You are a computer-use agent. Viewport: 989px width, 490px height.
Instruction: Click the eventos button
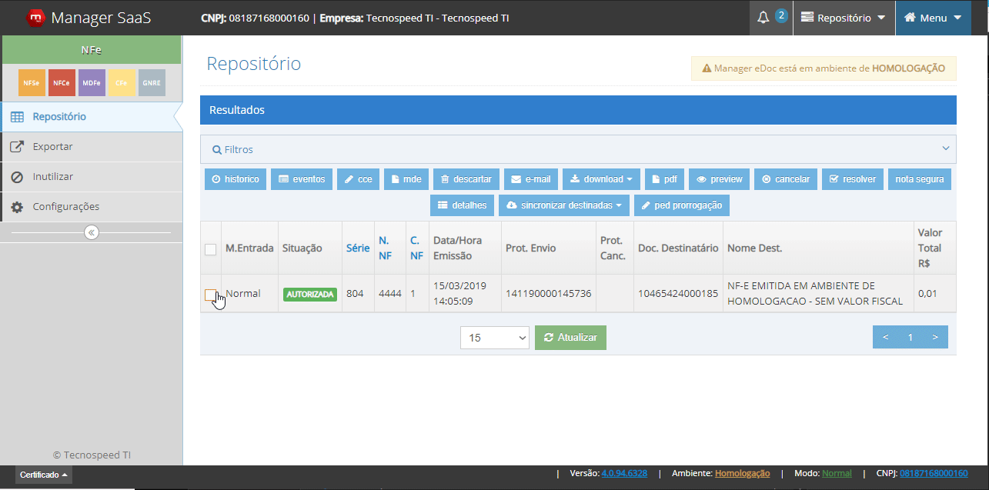coord(302,179)
